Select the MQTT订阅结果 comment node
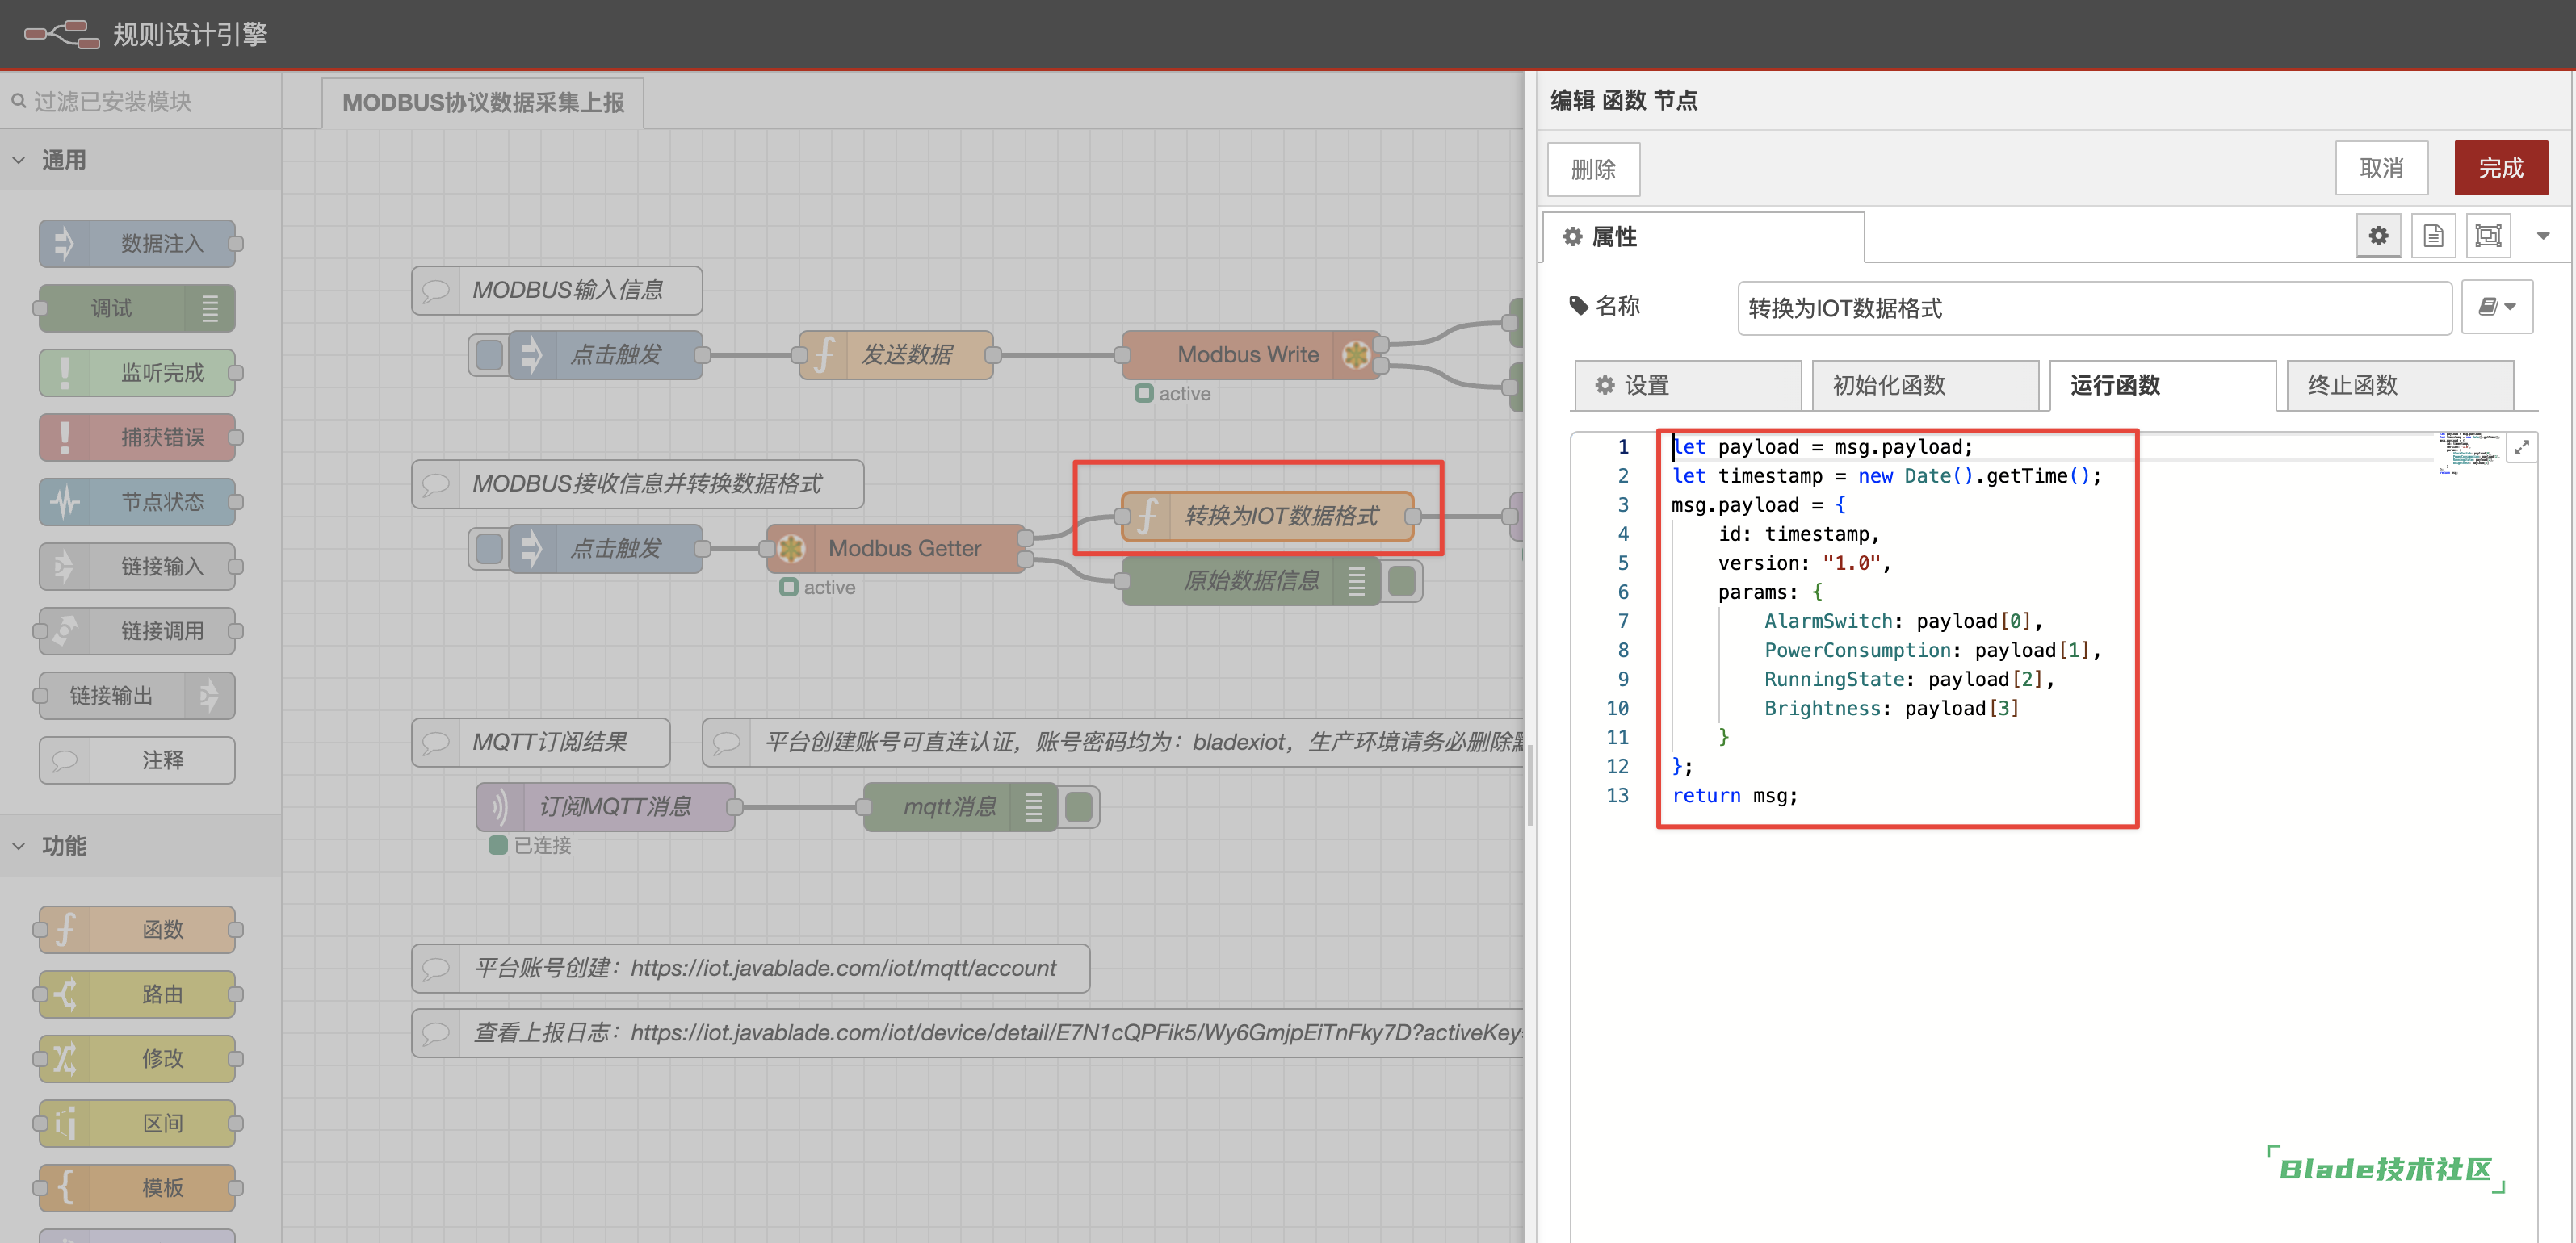Screen dimensions: 2576x1243 541,743
